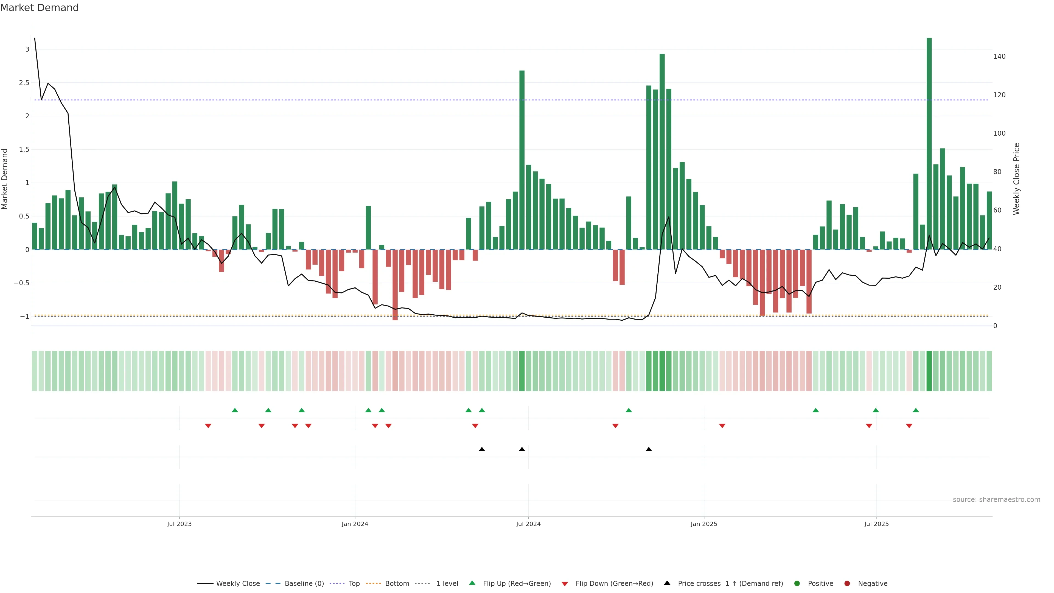The width and height of the screenshot is (1054, 593).
Task: Click the Weekly Close Price axis title
Action: [x=1016, y=179]
